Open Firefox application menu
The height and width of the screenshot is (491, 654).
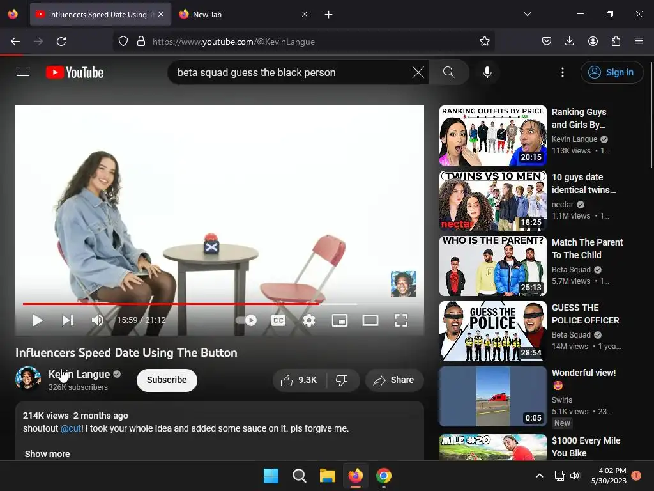coord(639,41)
